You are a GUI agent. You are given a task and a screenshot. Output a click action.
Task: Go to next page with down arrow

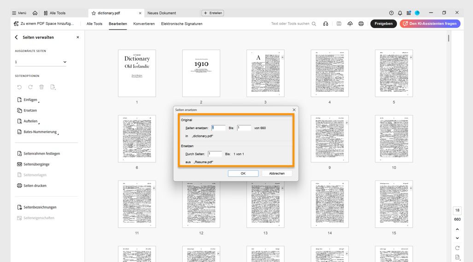pyautogui.click(x=457, y=238)
